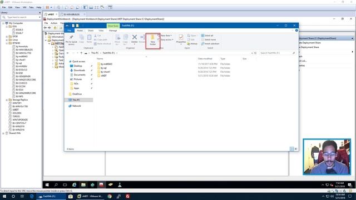Switch to the Explorer View tab
The image size is (356, 200).
tap(101, 31)
